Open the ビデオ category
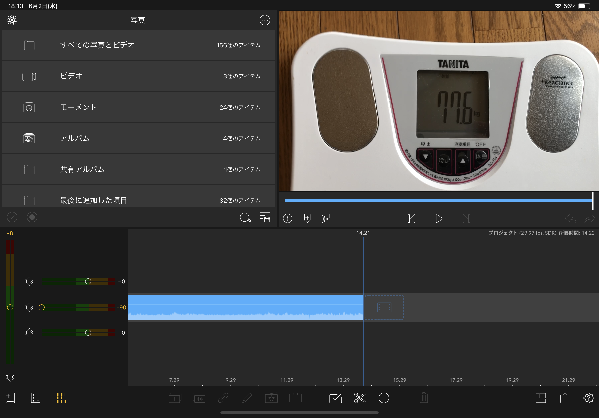Image resolution: width=599 pixels, height=418 pixels. pyautogui.click(x=138, y=76)
